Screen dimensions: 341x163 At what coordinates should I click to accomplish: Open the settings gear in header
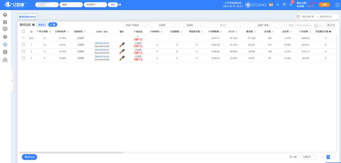click(338, 5)
